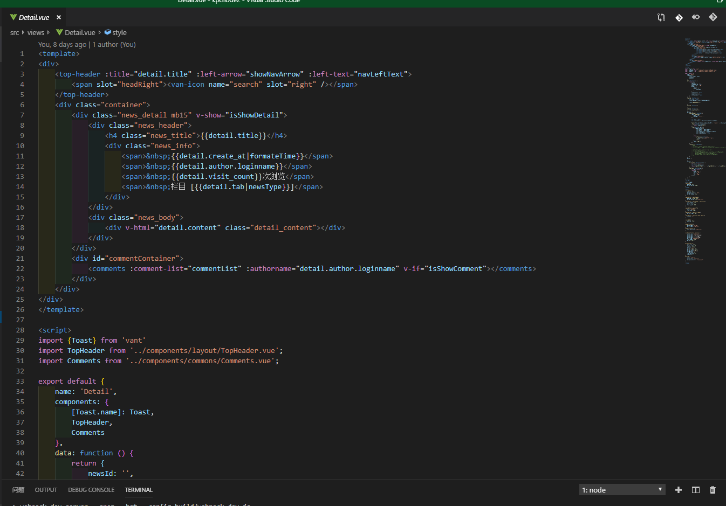This screenshot has width=726, height=506.
Task: Click the 'style' breadcrumb item
Action: tap(120, 32)
